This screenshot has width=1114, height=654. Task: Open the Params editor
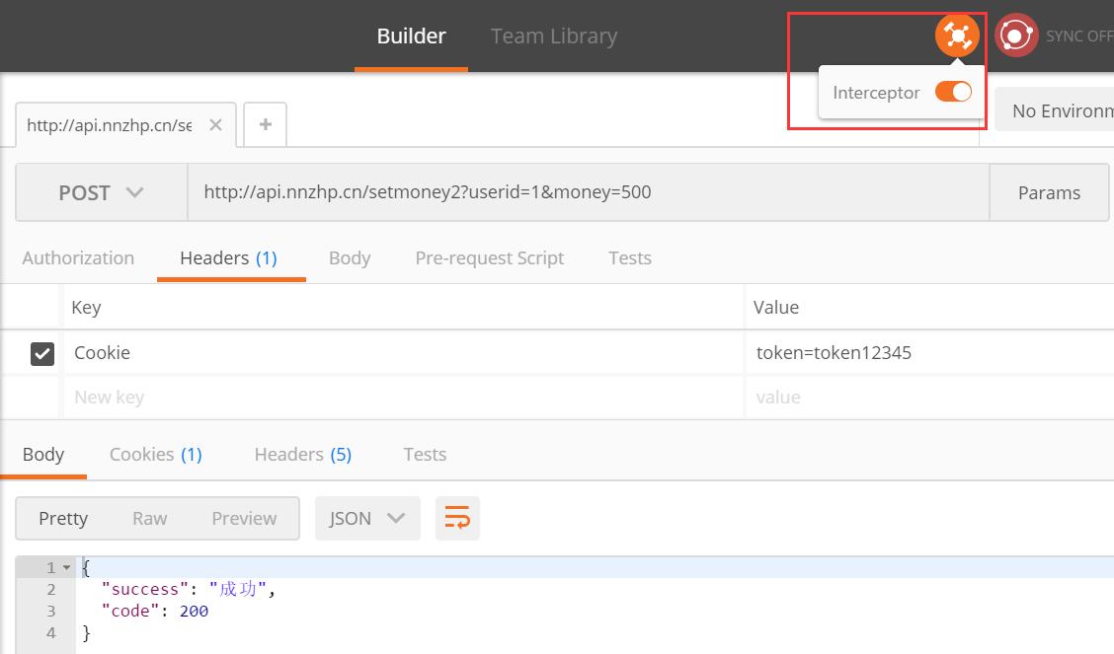click(x=1049, y=192)
